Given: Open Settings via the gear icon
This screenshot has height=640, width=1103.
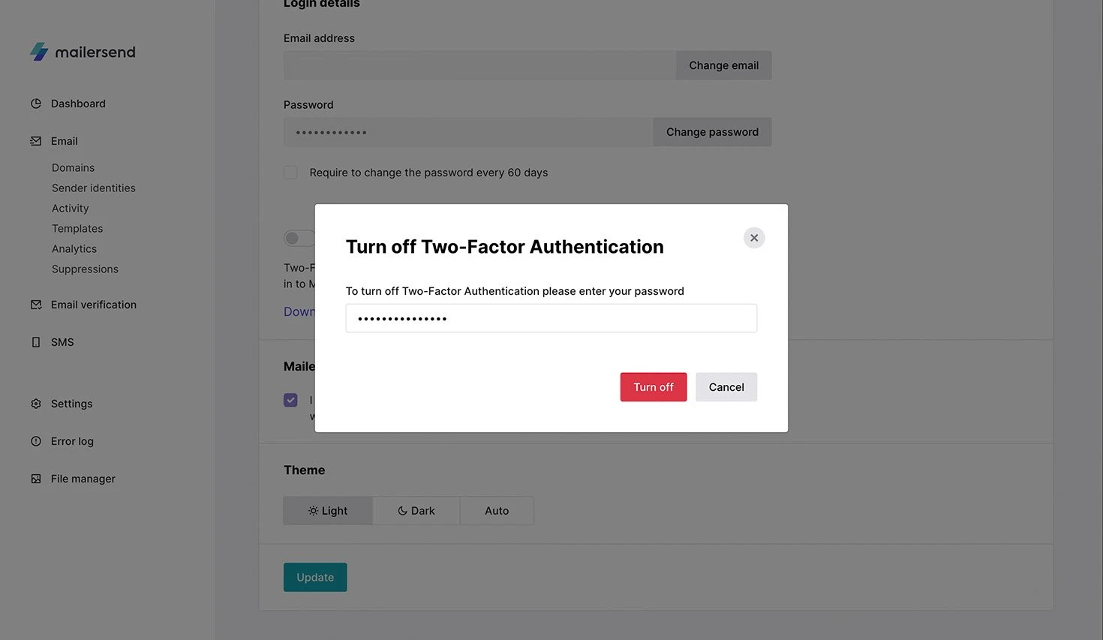Looking at the screenshot, I should point(36,404).
